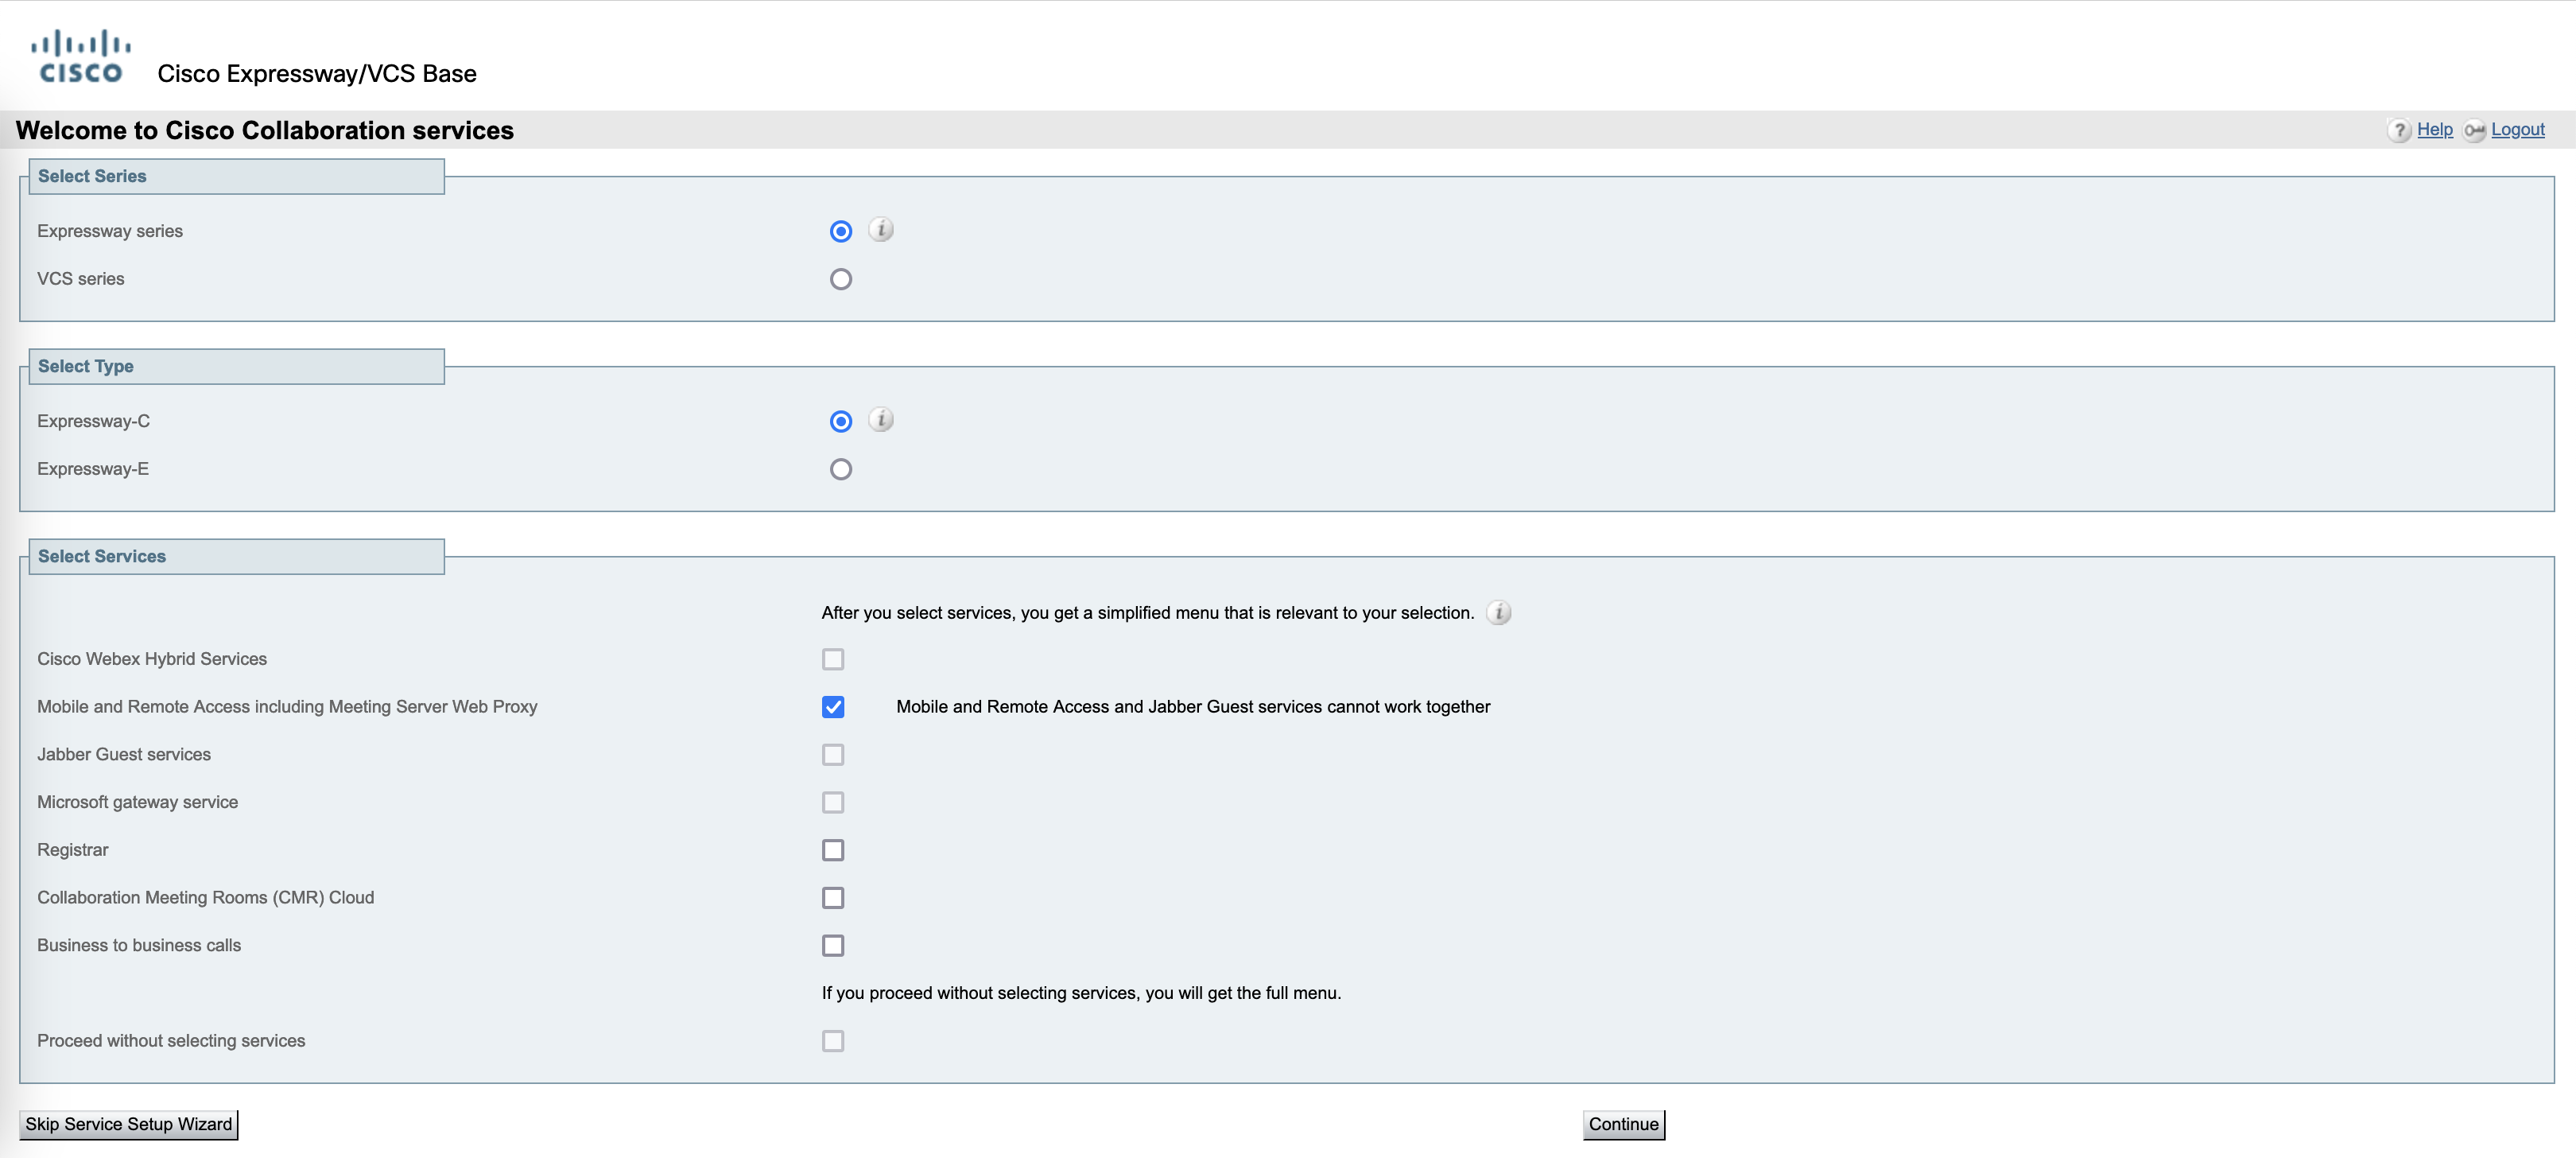The width and height of the screenshot is (2576, 1158).
Task: Click the Help question mark icon
Action: [2399, 131]
